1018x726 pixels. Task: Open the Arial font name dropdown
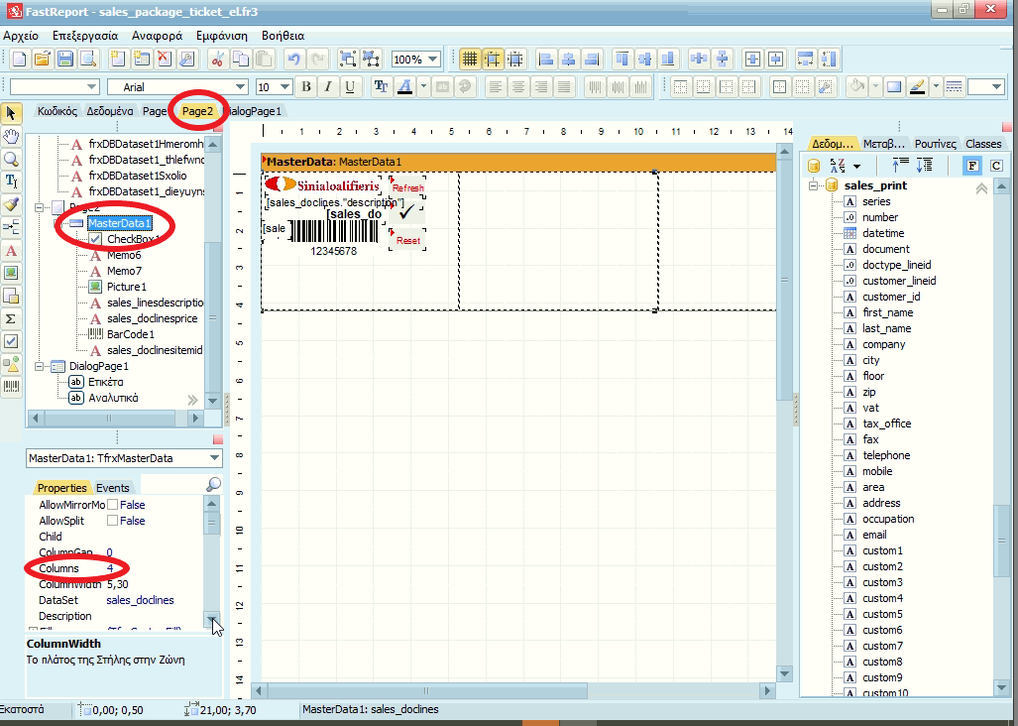[240, 86]
